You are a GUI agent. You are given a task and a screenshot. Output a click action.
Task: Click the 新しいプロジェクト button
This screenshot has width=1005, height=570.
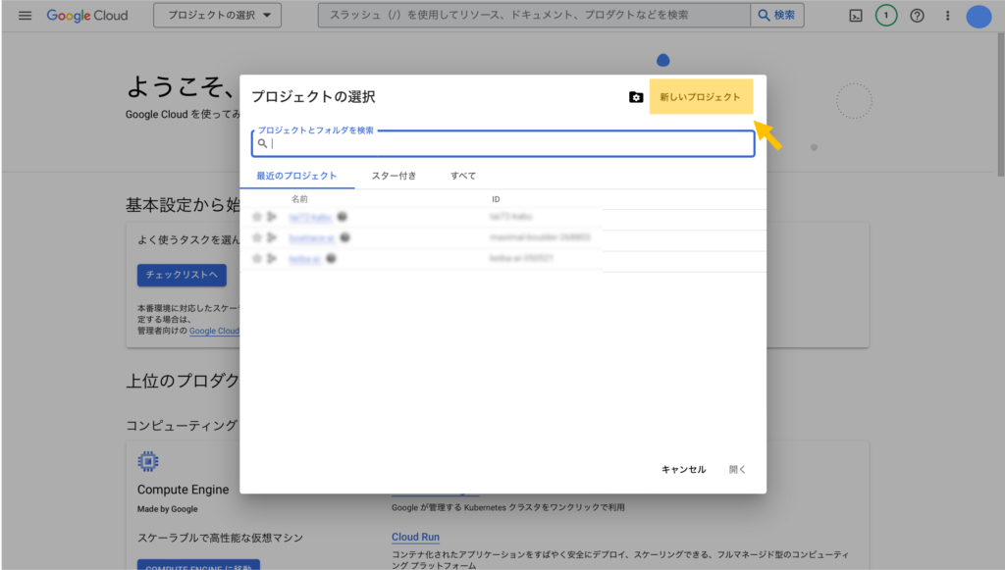pyautogui.click(x=701, y=97)
